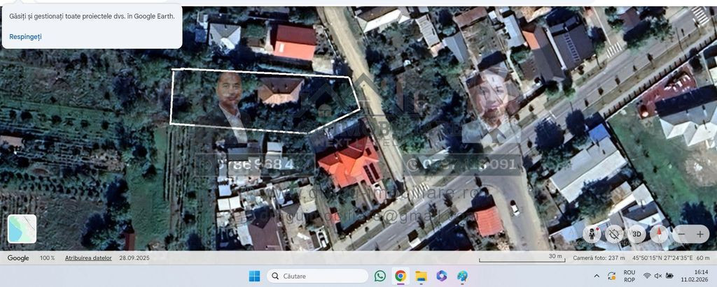
Task: Reset orientation with the compass
Action: click(x=658, y=234)
